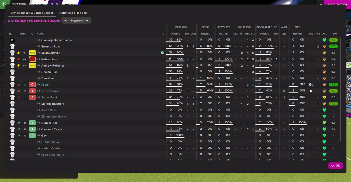Click Ferran Torres's goal ball icon

(311, 91)
